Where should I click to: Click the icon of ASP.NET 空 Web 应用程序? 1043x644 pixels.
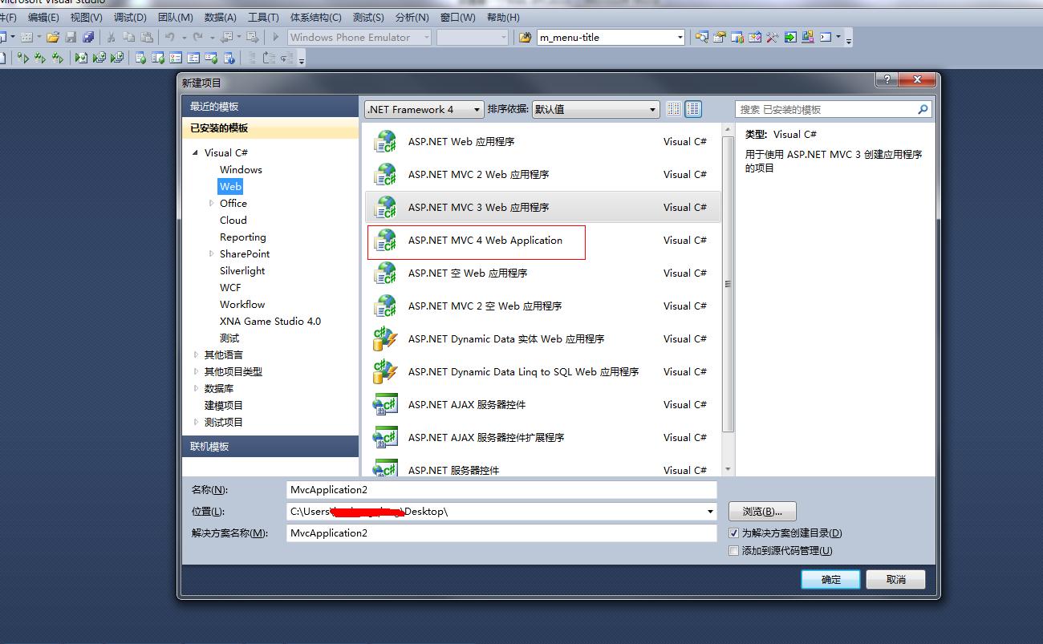(385, 273)
